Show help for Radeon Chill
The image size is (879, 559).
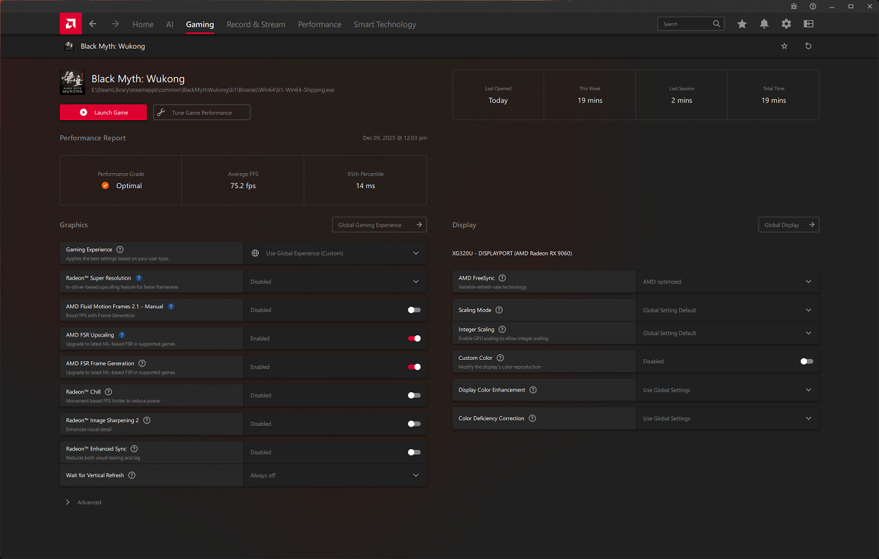coord(109,392)
